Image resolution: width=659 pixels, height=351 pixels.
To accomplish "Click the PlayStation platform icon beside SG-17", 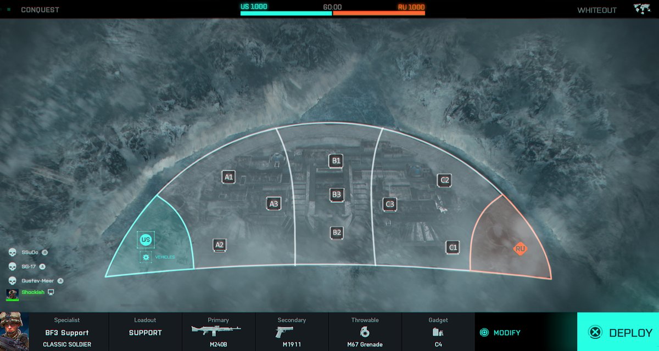I will (x=42, y=267).
